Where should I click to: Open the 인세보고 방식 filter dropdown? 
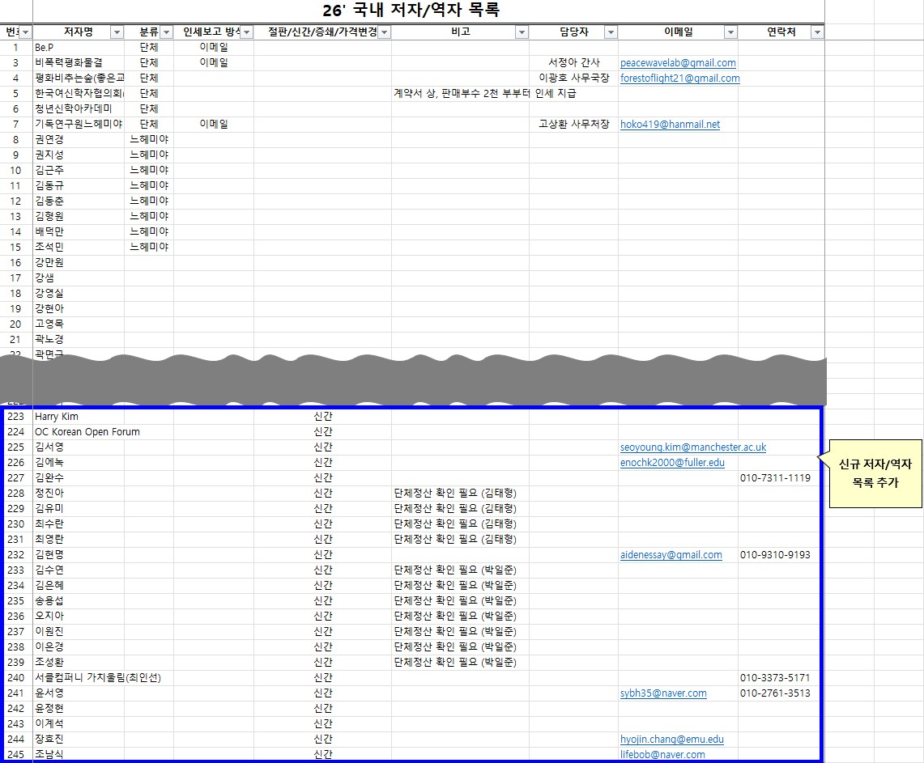(247, 32)
